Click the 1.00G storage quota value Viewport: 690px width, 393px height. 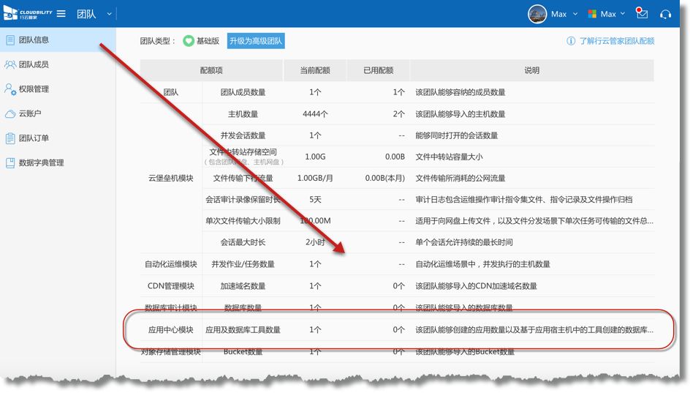coord(315,157)
